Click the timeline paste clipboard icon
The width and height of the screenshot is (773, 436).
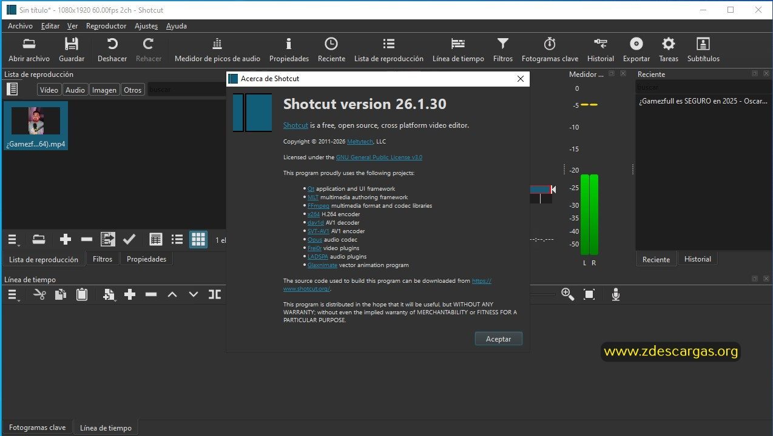click(82, 294)
